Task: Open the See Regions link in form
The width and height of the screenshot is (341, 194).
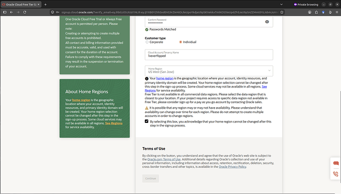Action: tap(264, 86)
